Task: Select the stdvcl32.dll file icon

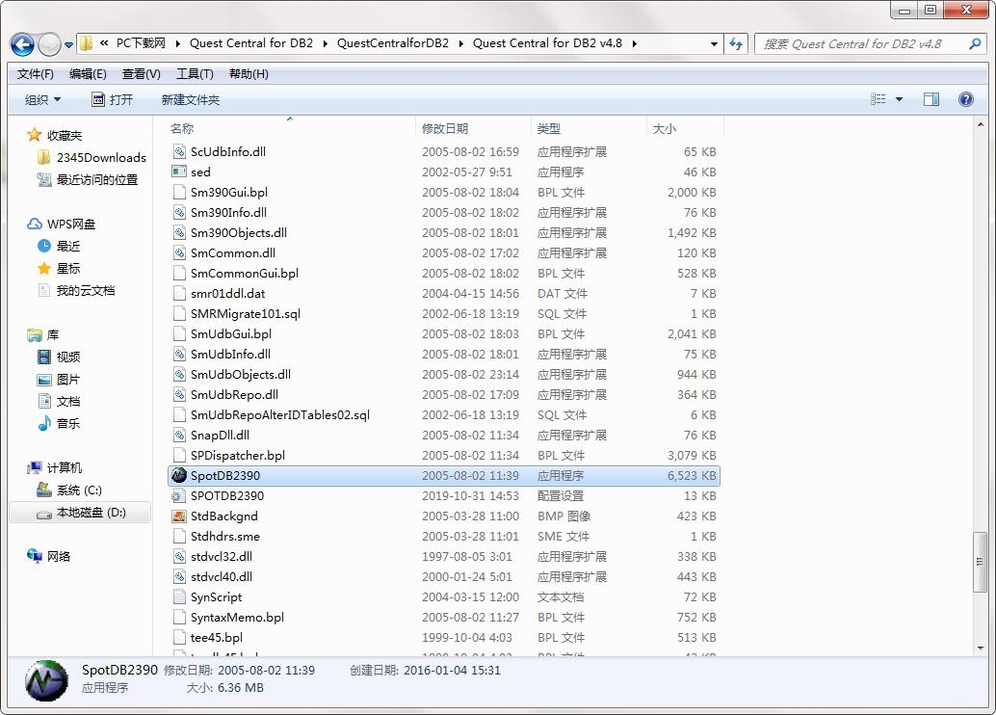Action: [179, 557]
